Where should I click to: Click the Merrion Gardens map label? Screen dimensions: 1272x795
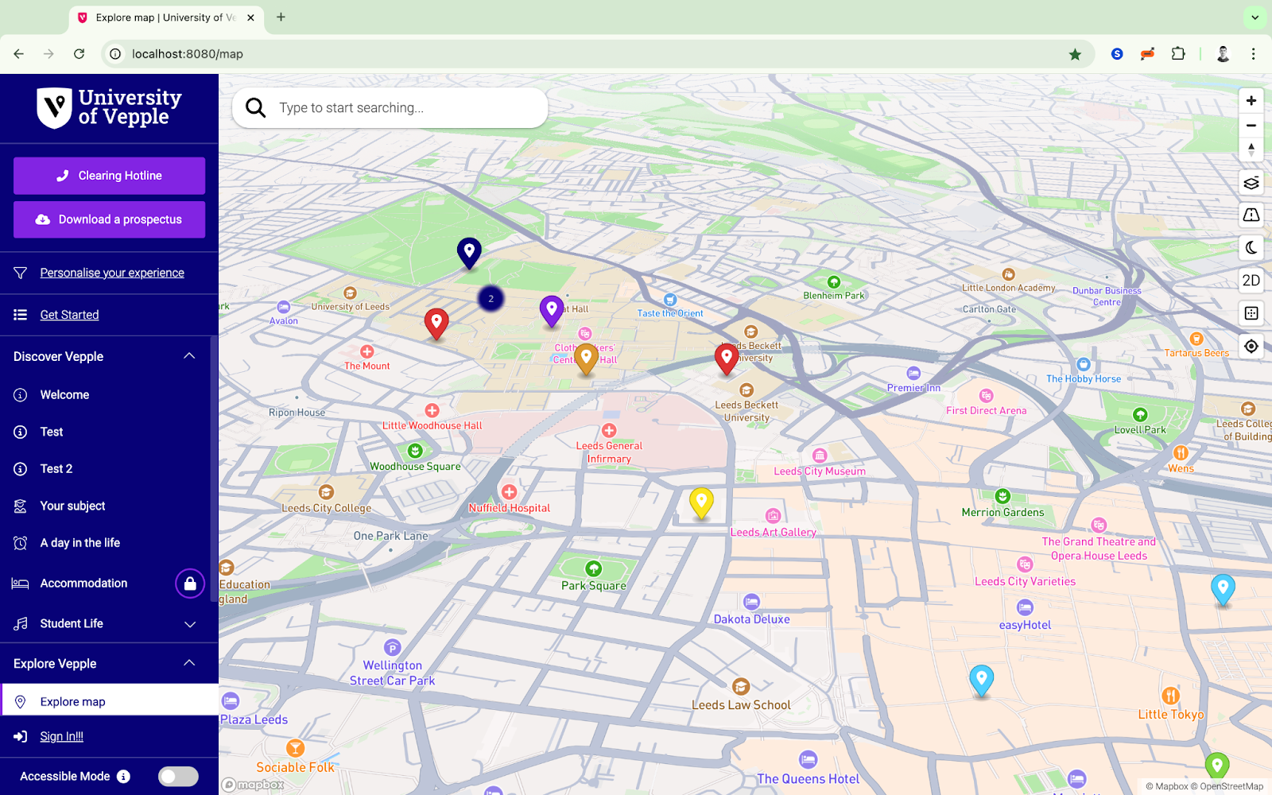coord(1002,513)
